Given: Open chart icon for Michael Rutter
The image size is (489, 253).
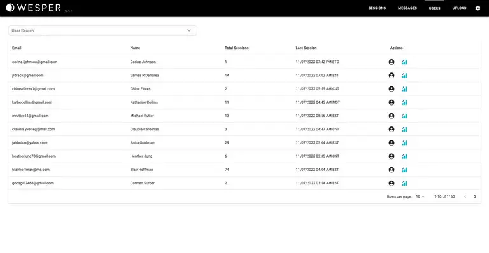Looking at the screenshot, I should tap(404, 116).
